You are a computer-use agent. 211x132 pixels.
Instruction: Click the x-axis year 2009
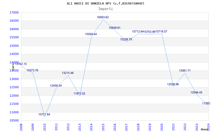[x=33, y=127]
